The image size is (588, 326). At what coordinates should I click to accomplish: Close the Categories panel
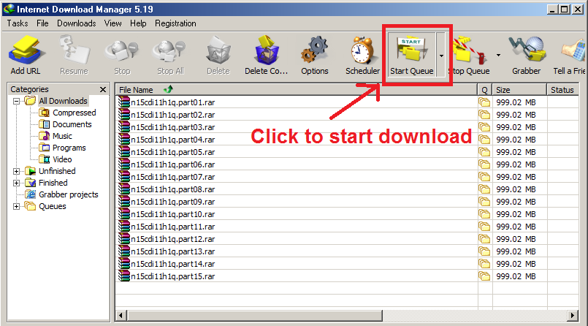pos(103,89)
